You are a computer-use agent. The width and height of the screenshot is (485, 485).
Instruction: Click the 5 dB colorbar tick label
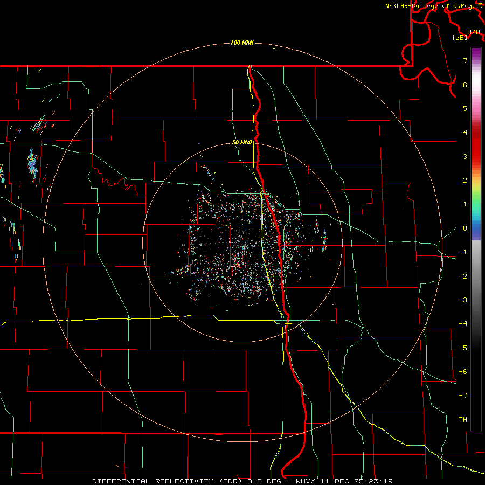[x=465, y=108]
